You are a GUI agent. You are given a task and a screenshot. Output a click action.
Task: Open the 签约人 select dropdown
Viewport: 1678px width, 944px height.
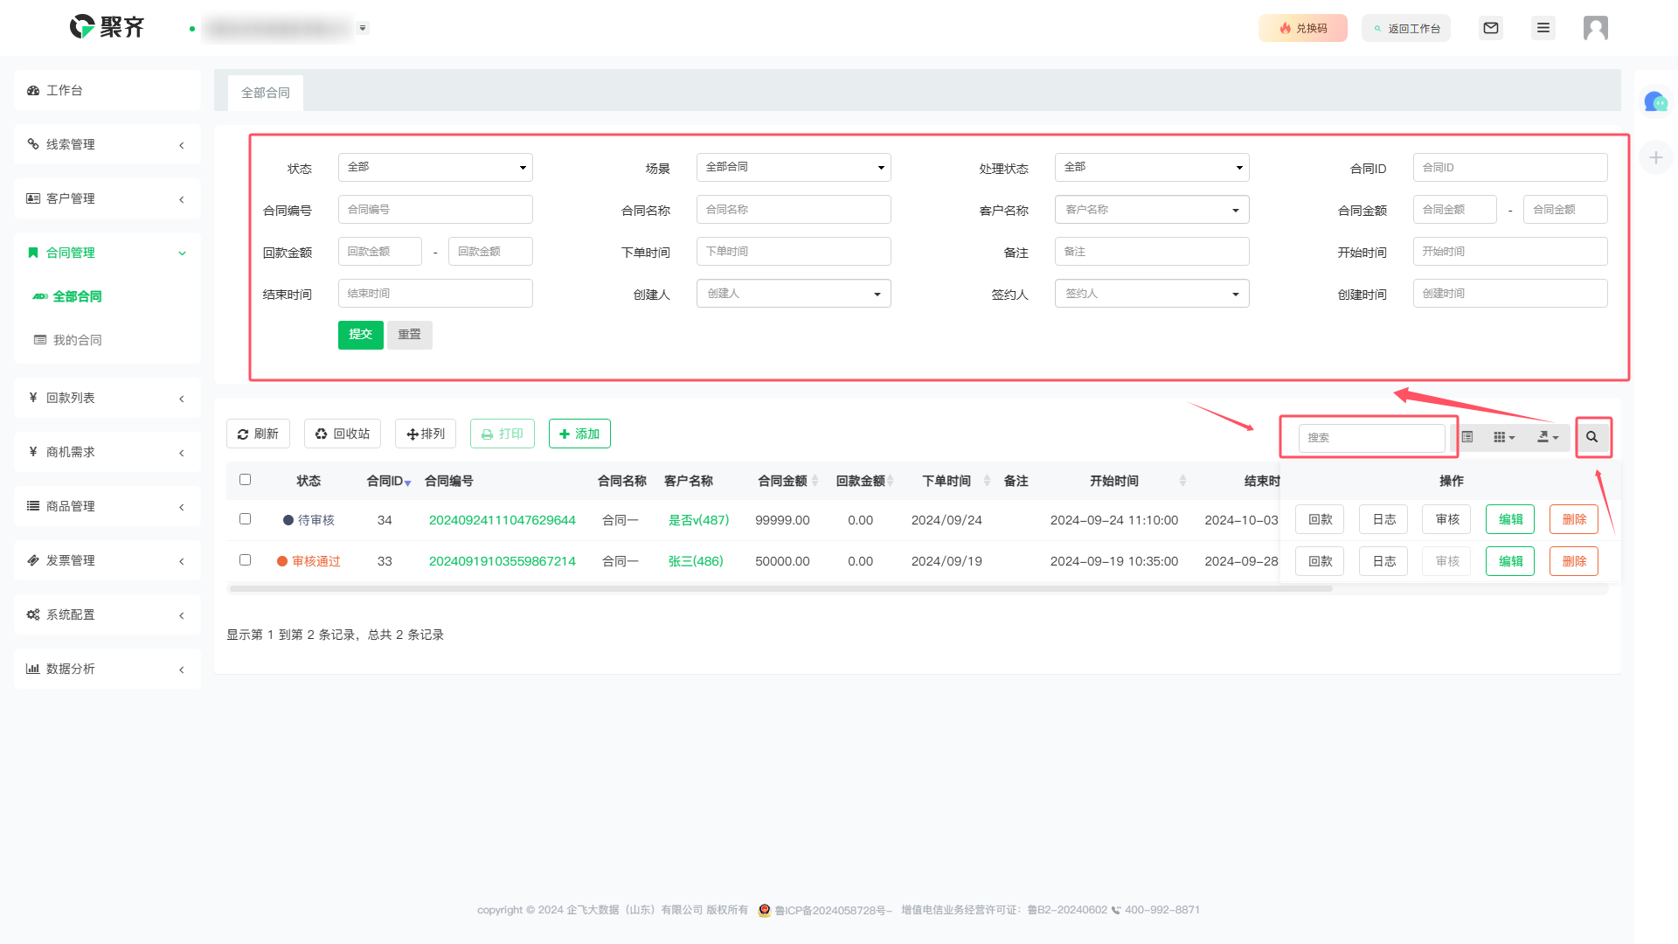point(1152,294)
